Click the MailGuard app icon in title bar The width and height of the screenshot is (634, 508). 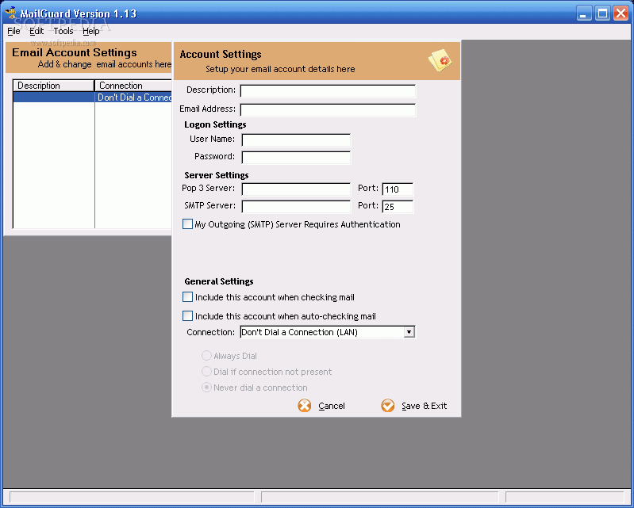pyautogui.click(x=11, y=13)
